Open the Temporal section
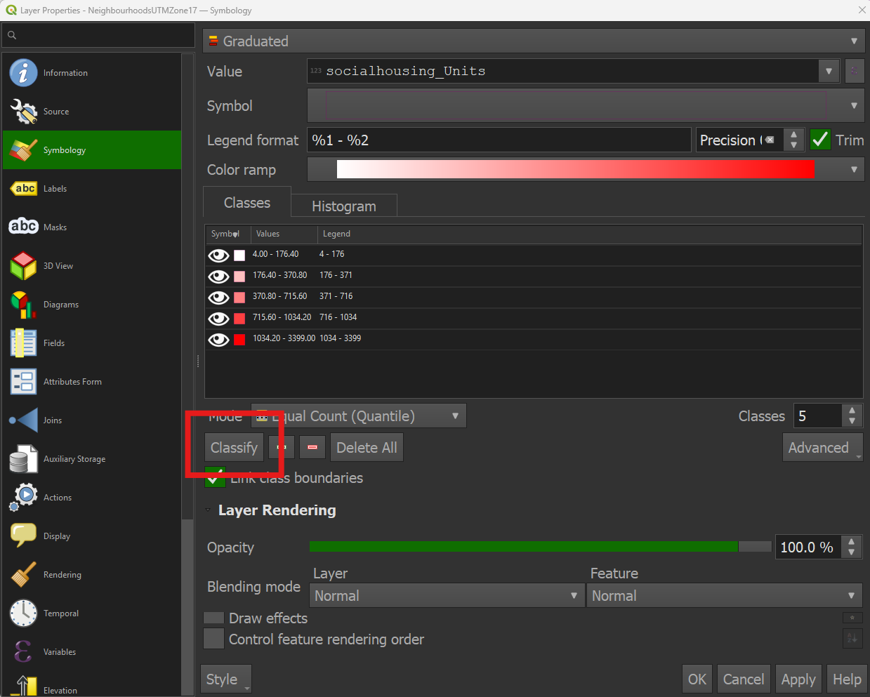The height and width of the screenshot is (697, 870). point(92,613)
